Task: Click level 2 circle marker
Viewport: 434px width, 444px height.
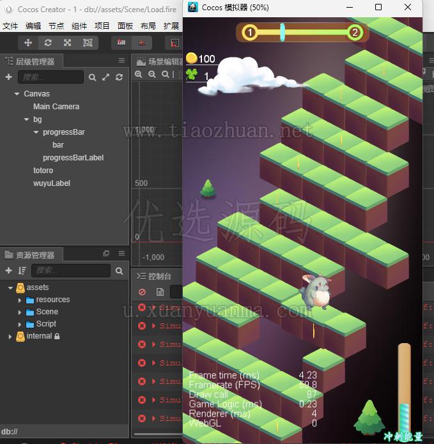Action: coord(355,33)
